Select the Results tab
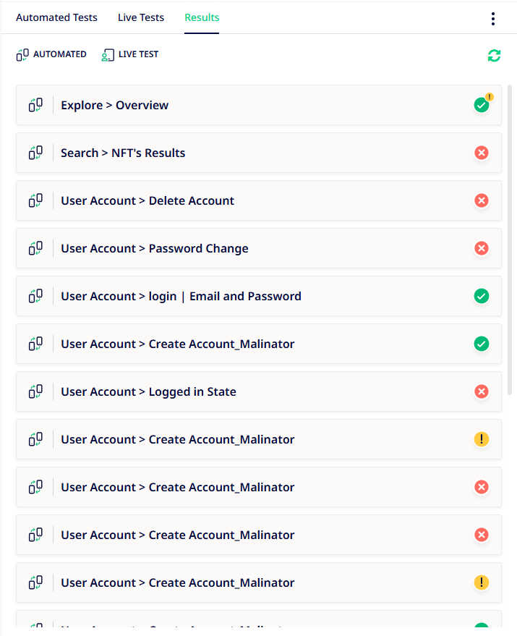The width and height of the screenshot is (517, 636). click(x=202, y=17)
